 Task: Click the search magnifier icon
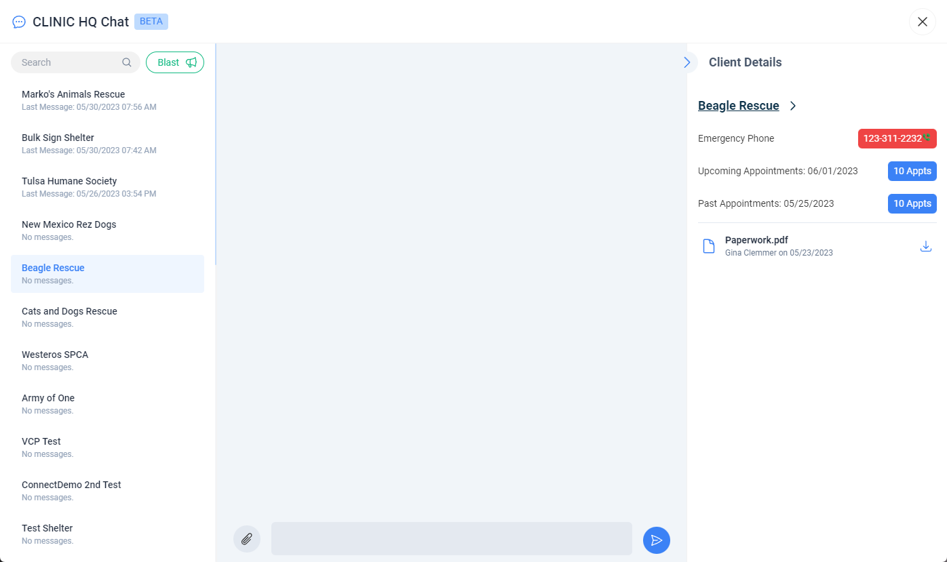(127, 62)
